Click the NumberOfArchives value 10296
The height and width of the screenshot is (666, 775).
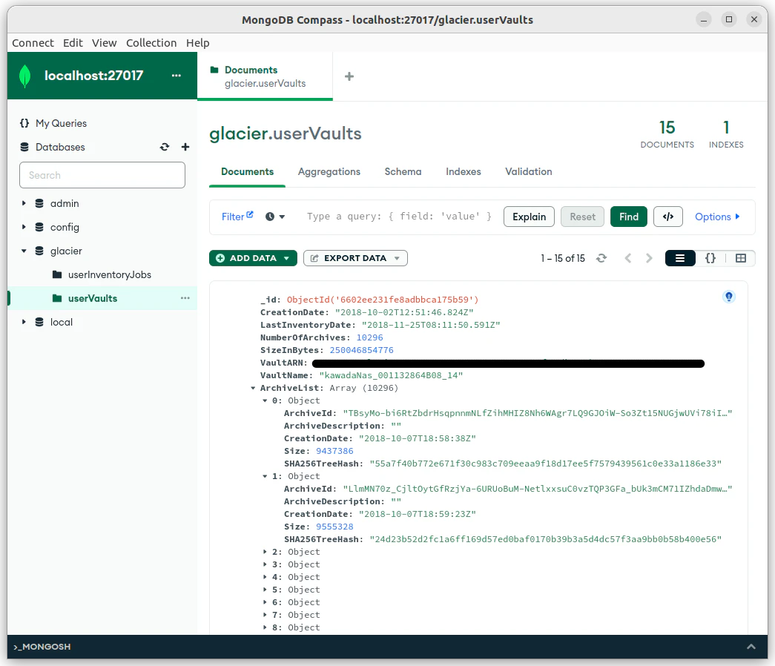click(370, 337)
